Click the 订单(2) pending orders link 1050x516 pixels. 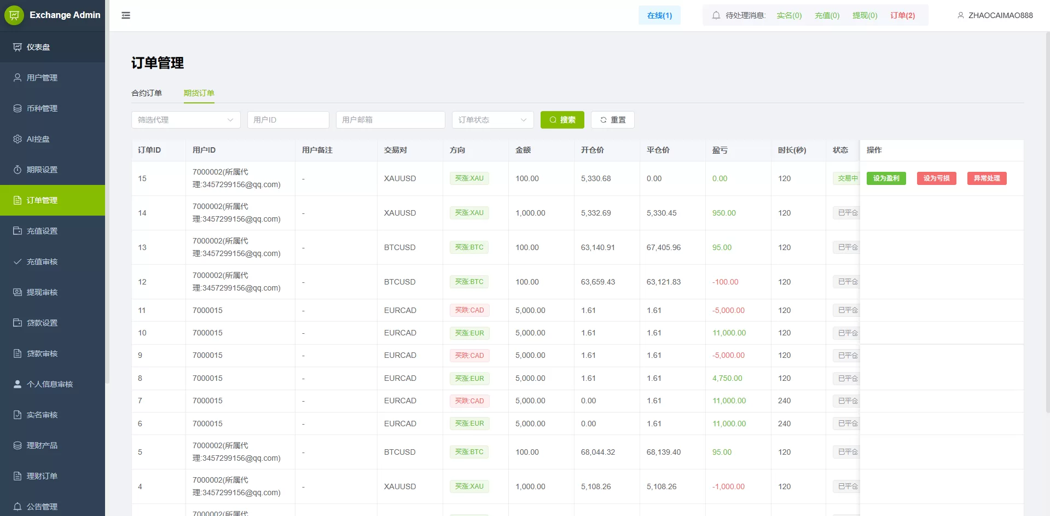click(x=902, y=15)
